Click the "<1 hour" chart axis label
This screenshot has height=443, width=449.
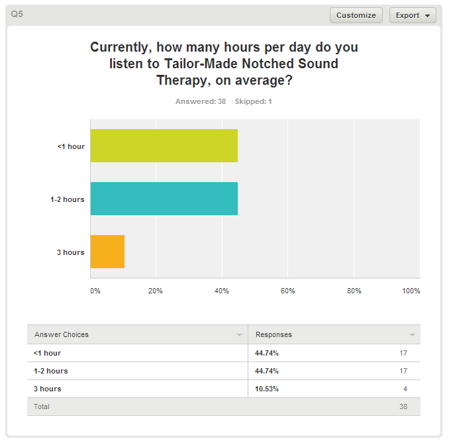tap(71, 146)
